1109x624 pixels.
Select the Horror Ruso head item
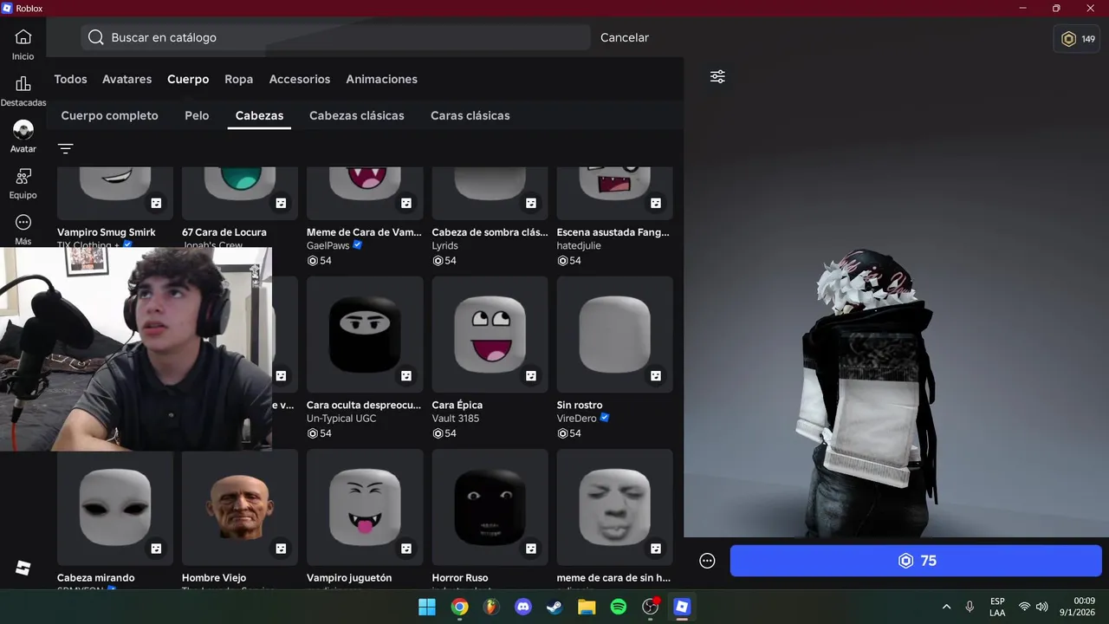(490, 507)
